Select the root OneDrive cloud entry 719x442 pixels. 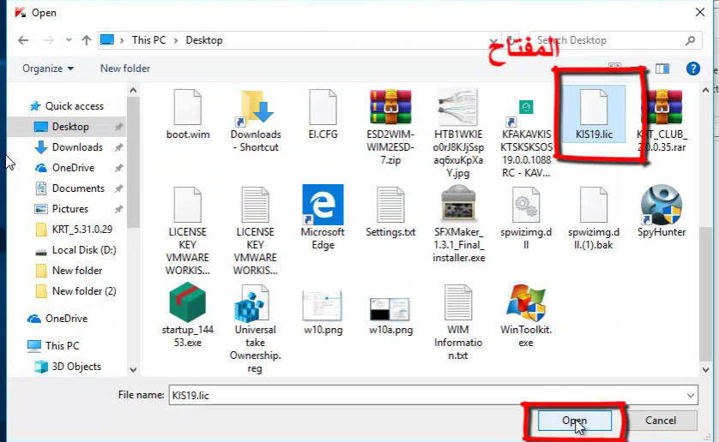click(x=66, y=319)
